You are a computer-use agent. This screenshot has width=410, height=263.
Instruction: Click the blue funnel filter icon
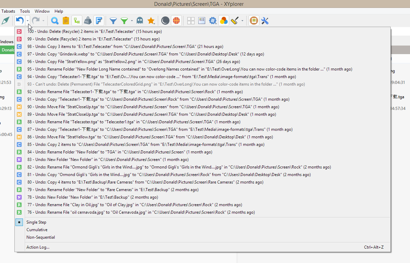point(113,21)
